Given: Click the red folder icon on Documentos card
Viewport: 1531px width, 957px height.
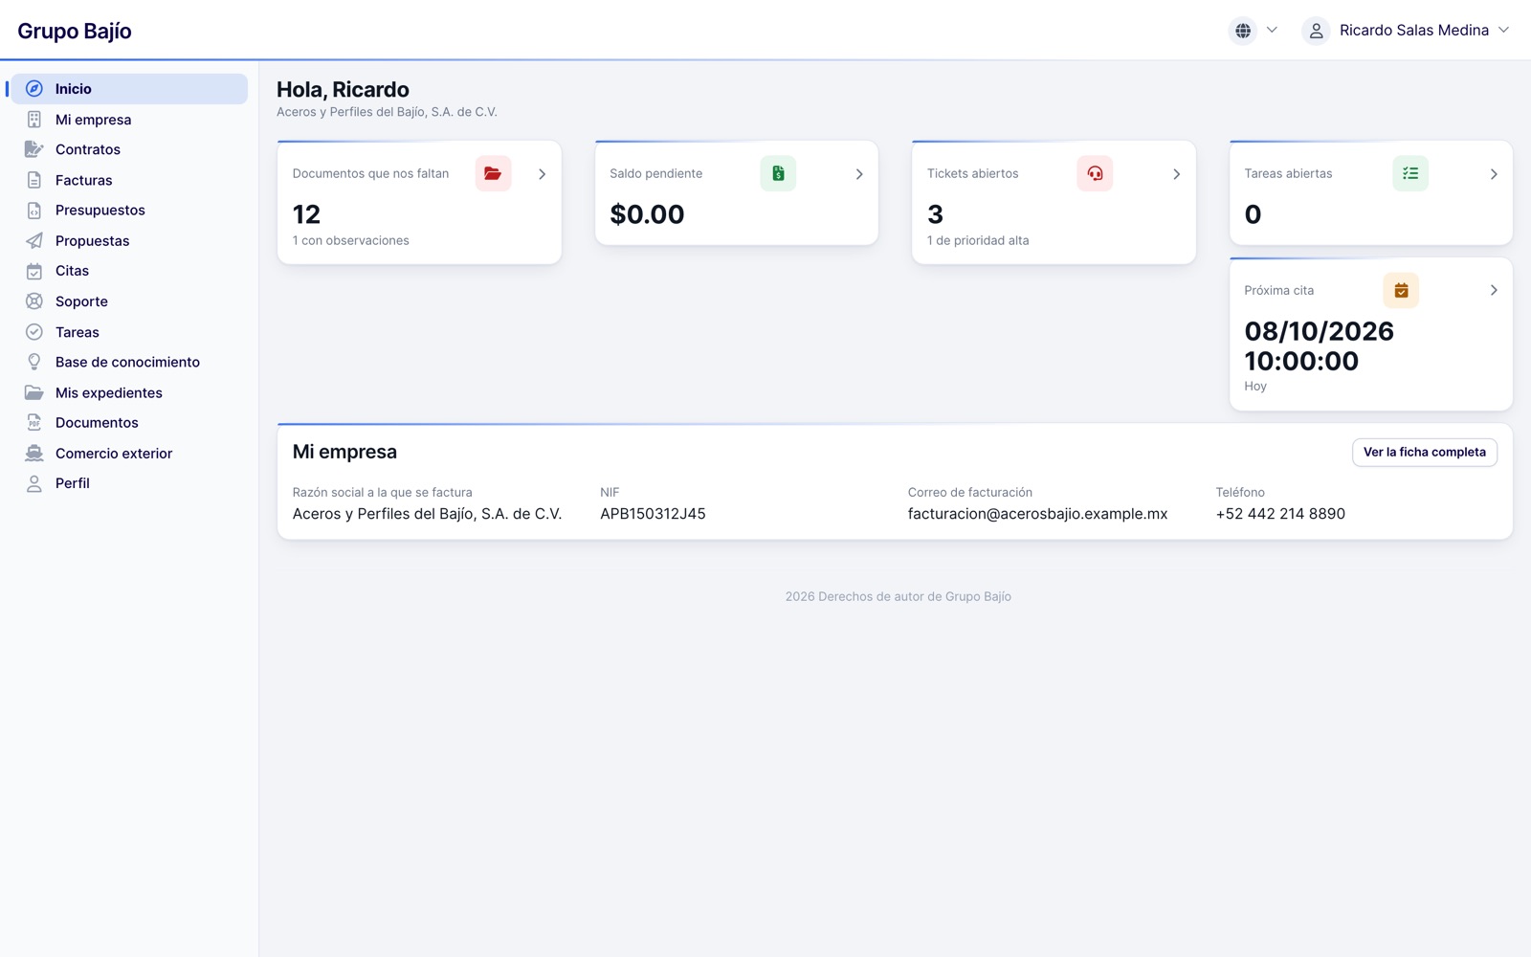Looking at the screenshot, I should pyautogui.click(x=493, y=173).
